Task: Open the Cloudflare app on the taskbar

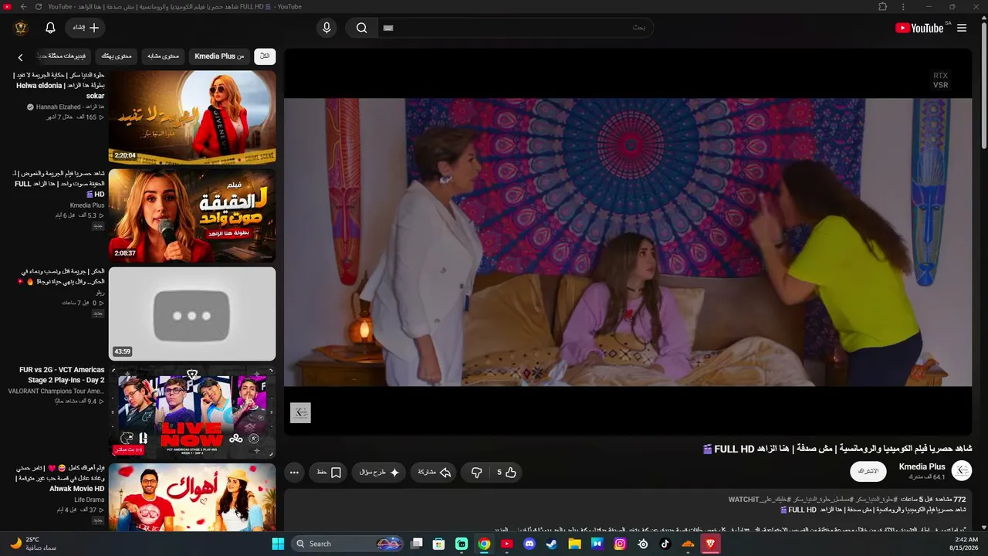Action: [x=688, y=544]
